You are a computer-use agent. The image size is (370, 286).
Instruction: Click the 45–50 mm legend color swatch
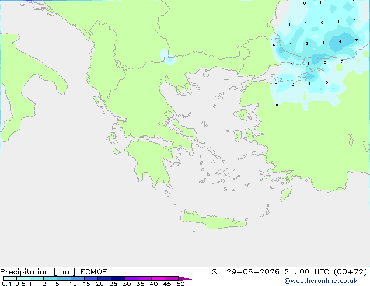(x=172, y=278)
